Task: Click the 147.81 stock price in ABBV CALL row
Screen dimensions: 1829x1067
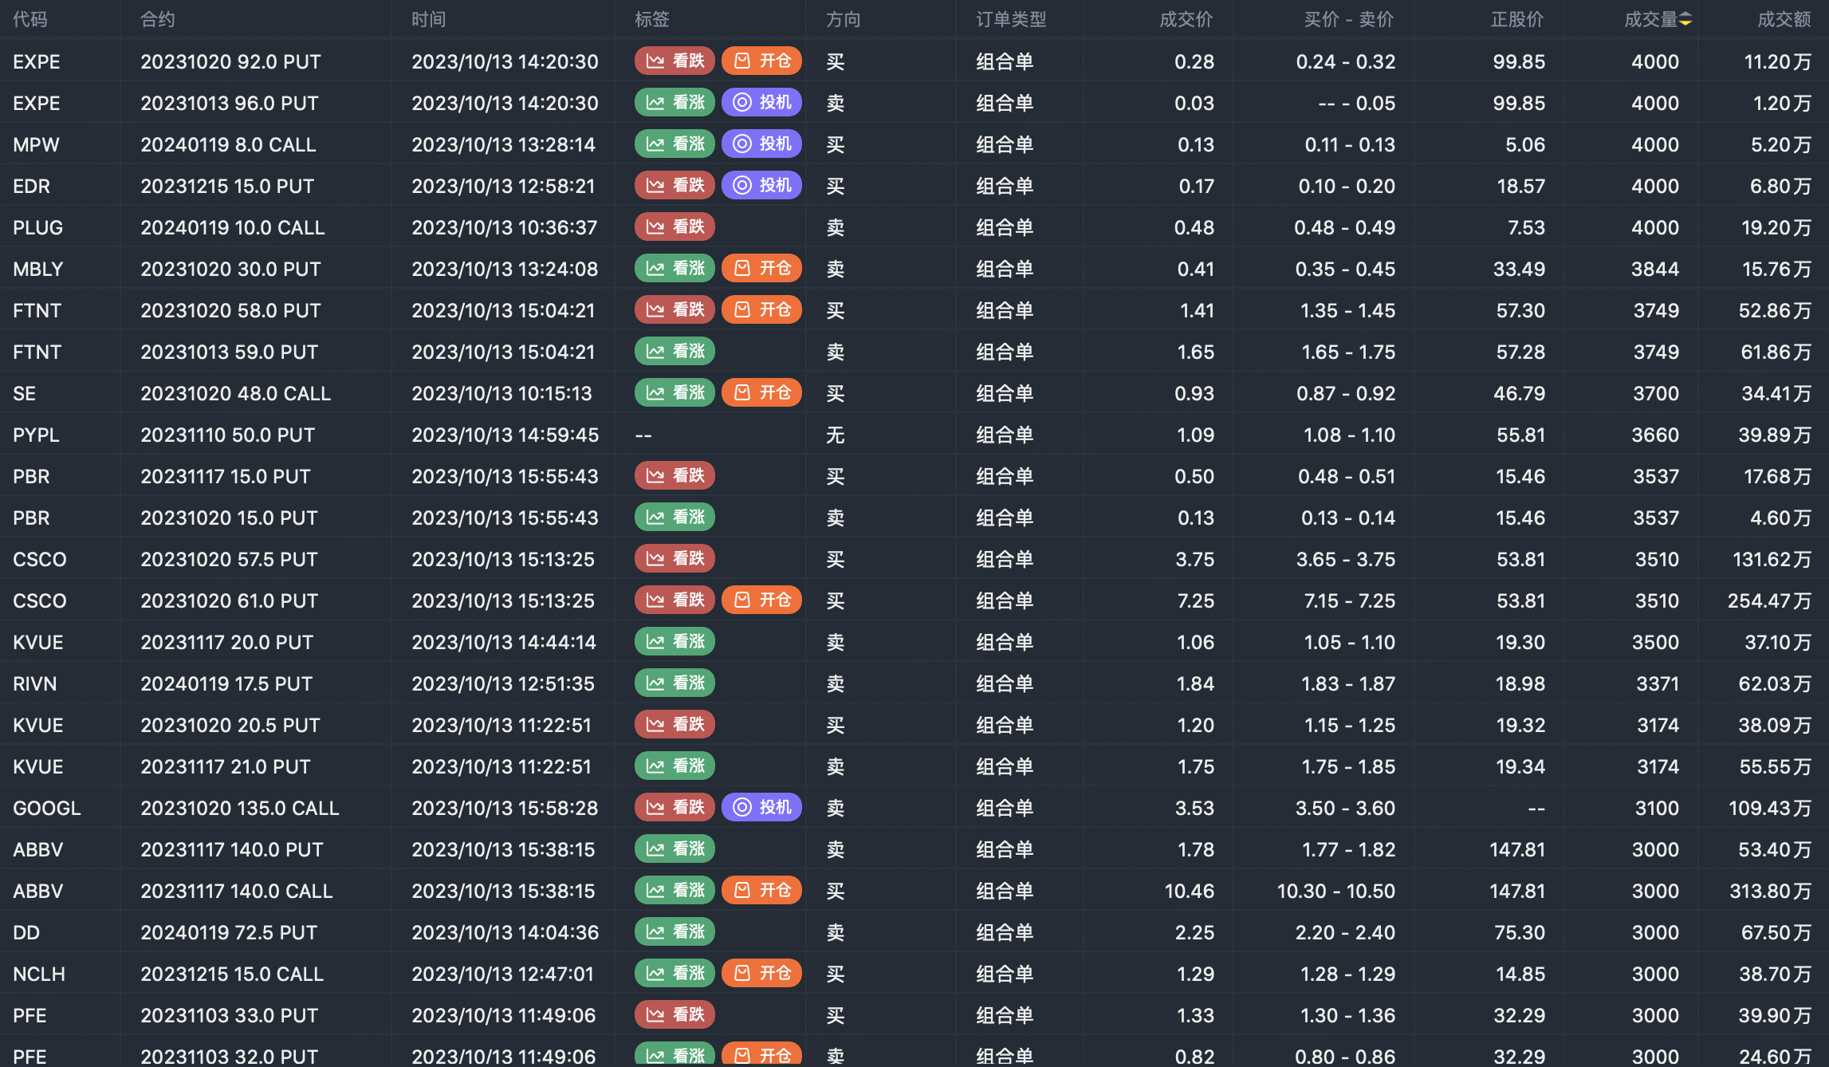Action: click(x=1517, y=891)
